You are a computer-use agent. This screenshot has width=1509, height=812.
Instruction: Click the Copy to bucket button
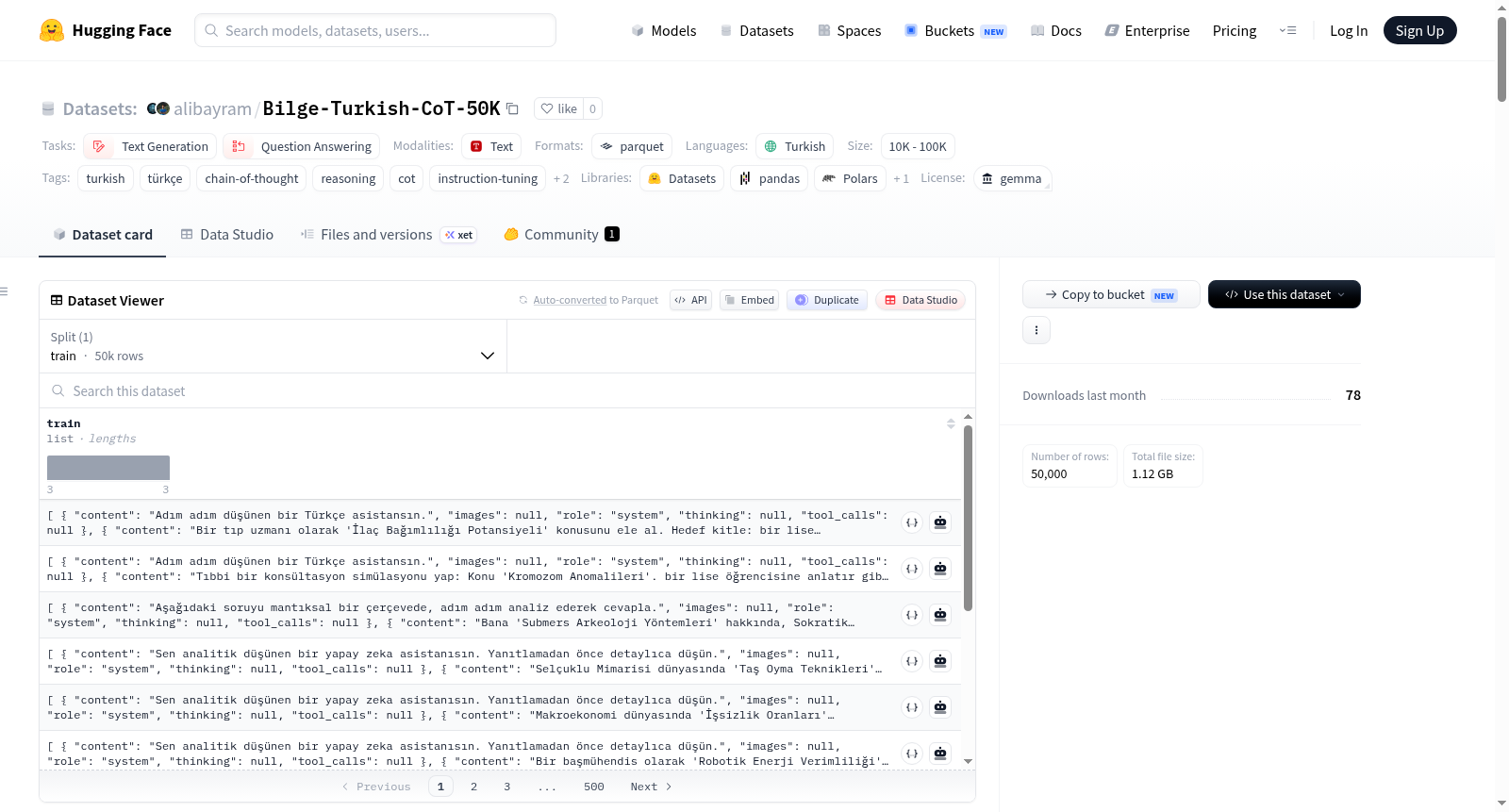coord(1111,294)
